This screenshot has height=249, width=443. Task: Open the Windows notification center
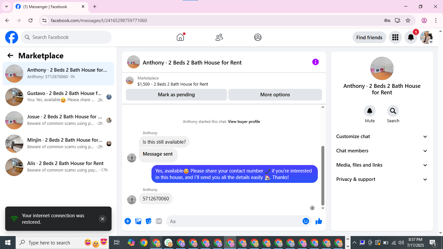coord(433,243)
